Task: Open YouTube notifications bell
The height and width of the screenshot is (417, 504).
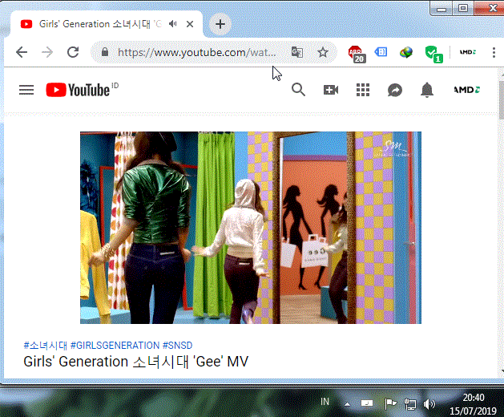Action: tap(427, 90)
